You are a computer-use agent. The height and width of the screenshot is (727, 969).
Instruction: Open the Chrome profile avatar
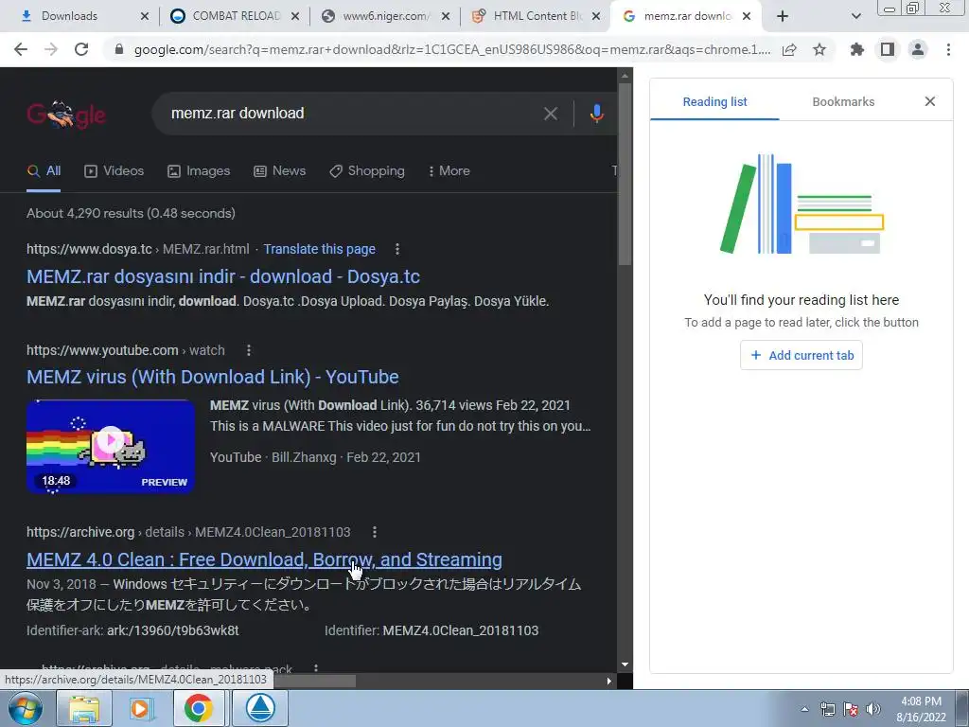click(918, 49)
